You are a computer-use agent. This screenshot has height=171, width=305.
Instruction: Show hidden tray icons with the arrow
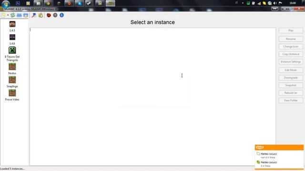243,3
